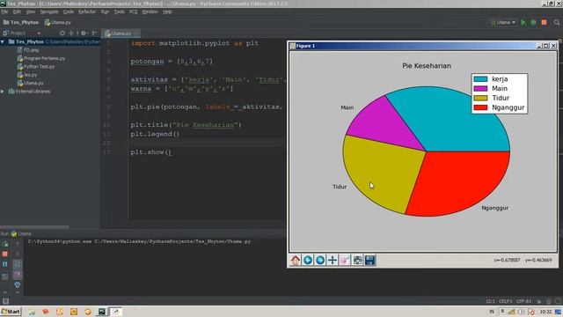Open the Utama run configuration dropdown
The height and width of the screenshot is (317, 563).
click(x=503, y=22)
